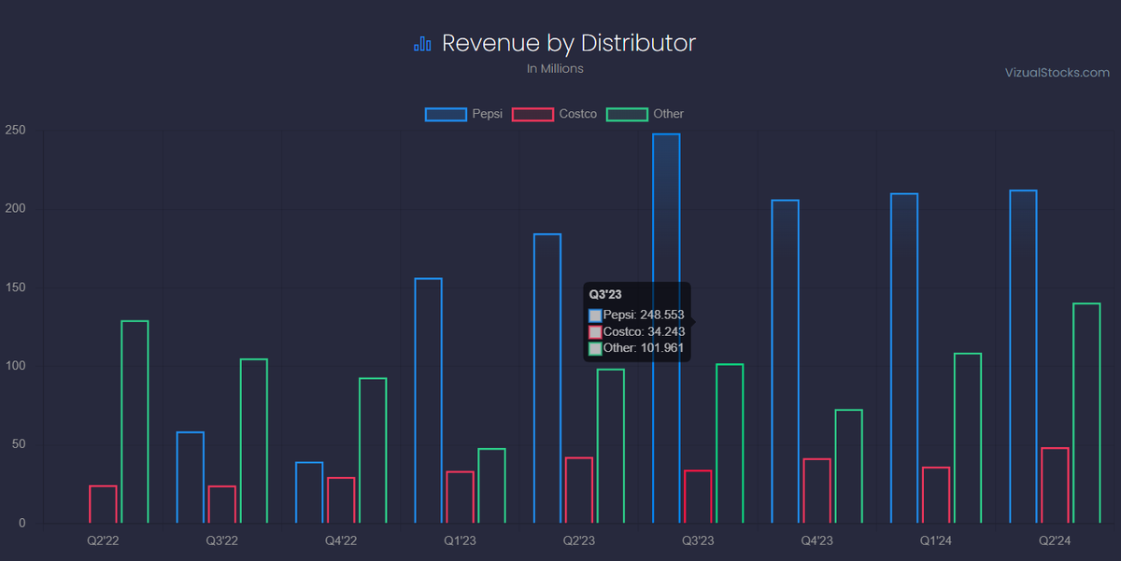Click the 250 value on the y-axis
The height and width of the screenshot is (561, 1121).
pyautogui.click(x=14, y=130)
